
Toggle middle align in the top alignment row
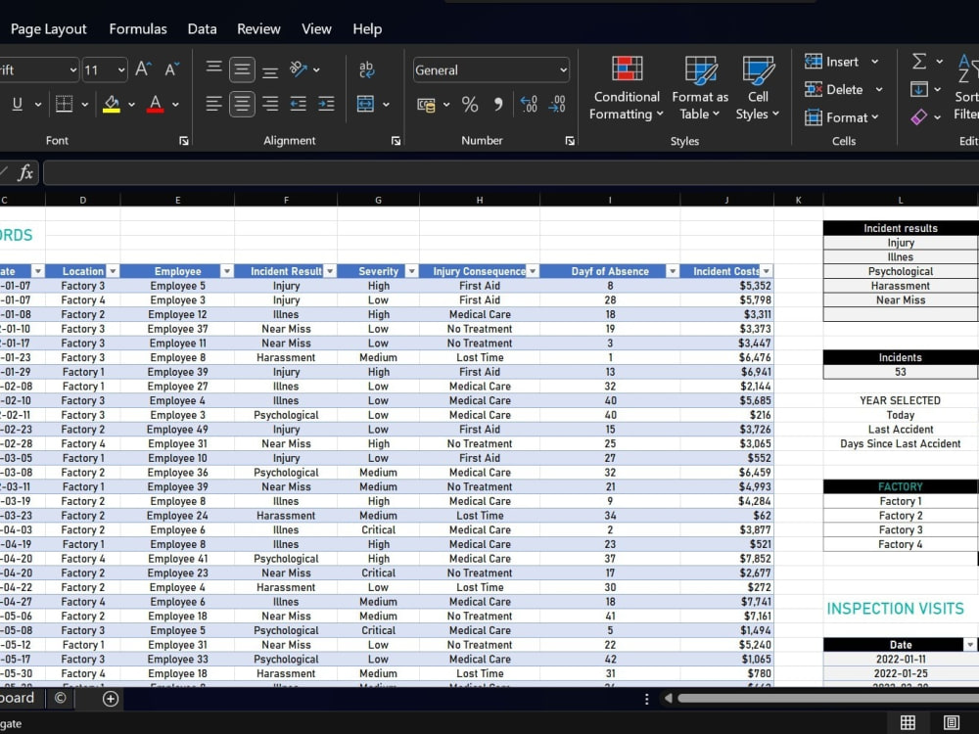pos(242,69)
